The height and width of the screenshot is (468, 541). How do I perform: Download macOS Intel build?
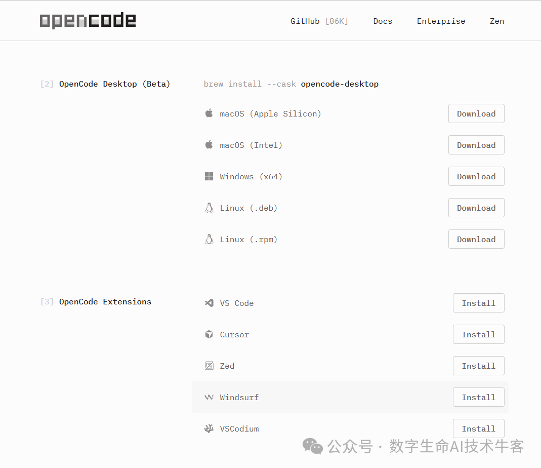[x=476, y=145]
